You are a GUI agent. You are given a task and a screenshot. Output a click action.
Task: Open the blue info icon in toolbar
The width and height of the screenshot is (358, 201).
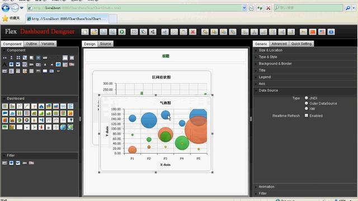point(331,32)
